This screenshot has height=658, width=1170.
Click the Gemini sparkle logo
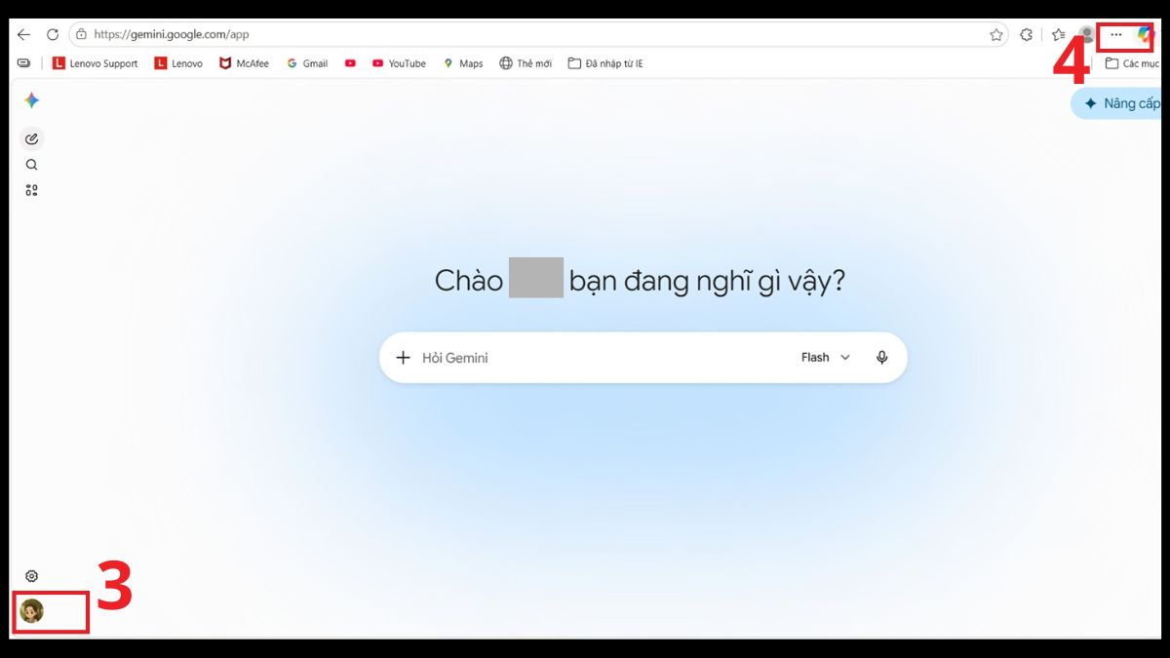[x=31, y=100]
